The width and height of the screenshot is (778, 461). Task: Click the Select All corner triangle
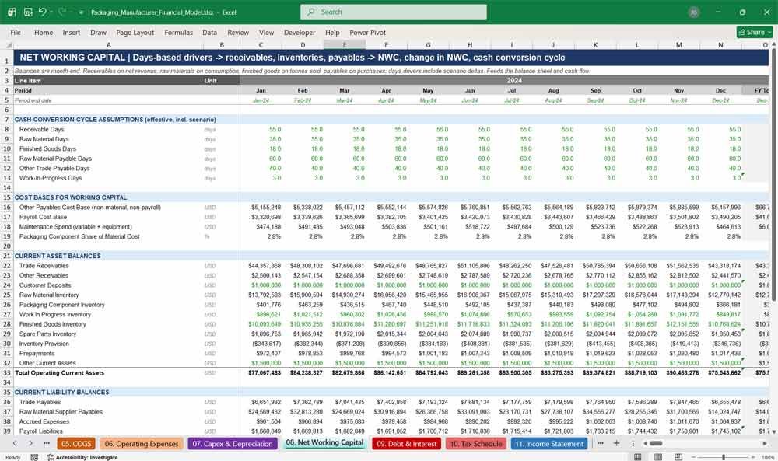8,45
